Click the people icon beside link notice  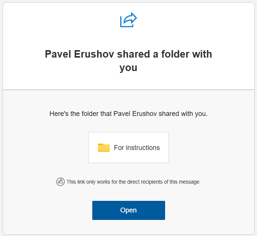tap(61, 182)
